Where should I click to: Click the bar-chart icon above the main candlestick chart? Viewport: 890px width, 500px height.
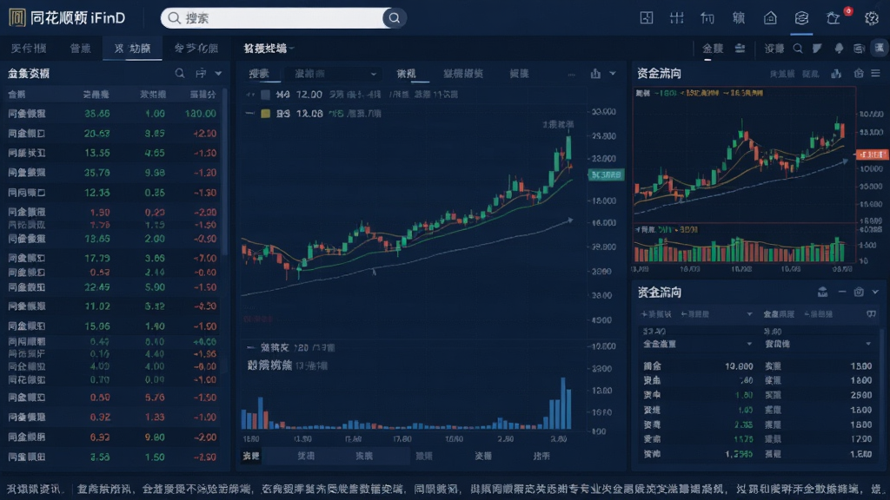(594, 74)
